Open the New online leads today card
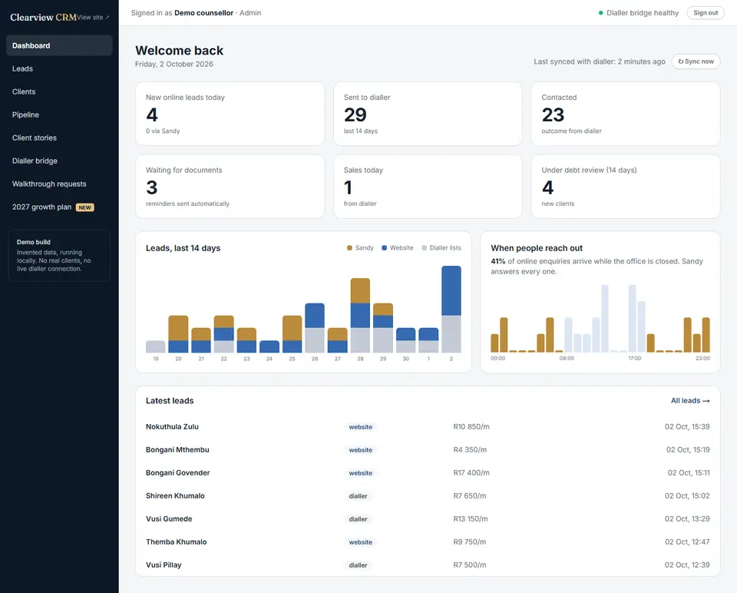The width and height of the screenshot is (737, 593). 230,114
